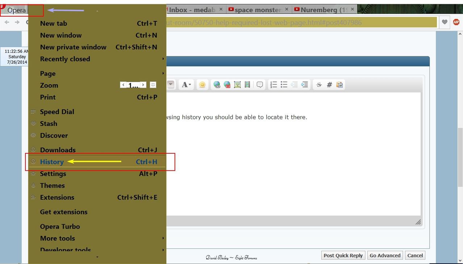Click the heart bookmark icon
The height and width of the screenshot is (264, 463).
pyautogui.click(x=445, y=22)
